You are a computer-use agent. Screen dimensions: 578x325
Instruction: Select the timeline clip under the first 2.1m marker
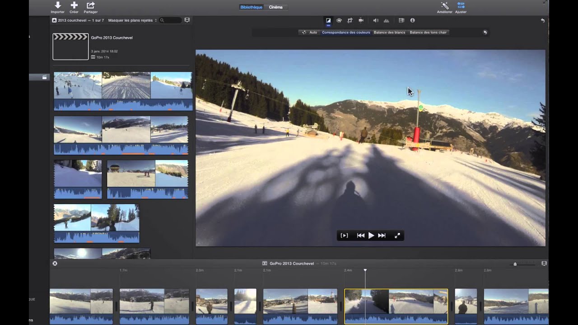[245, 306]
